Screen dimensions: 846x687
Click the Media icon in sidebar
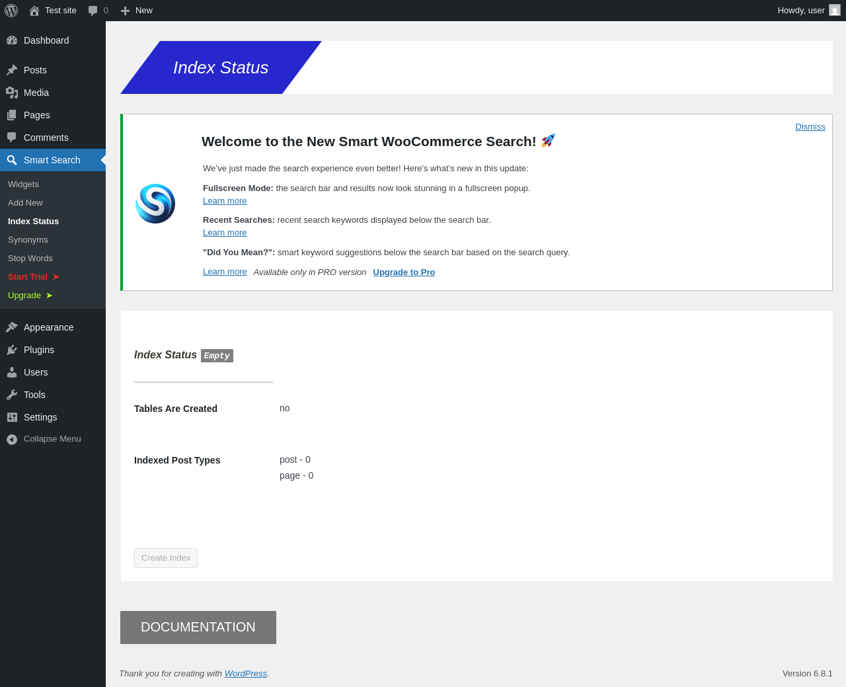point(12,93)
